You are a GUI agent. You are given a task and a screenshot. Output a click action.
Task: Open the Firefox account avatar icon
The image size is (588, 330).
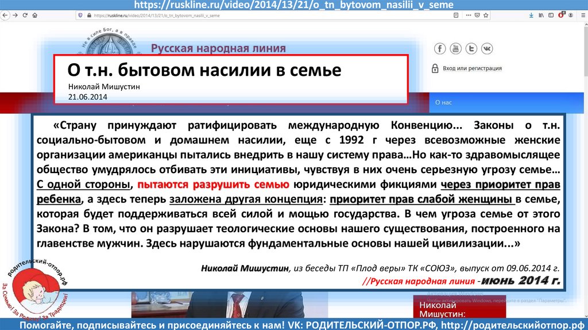point(571,16)
